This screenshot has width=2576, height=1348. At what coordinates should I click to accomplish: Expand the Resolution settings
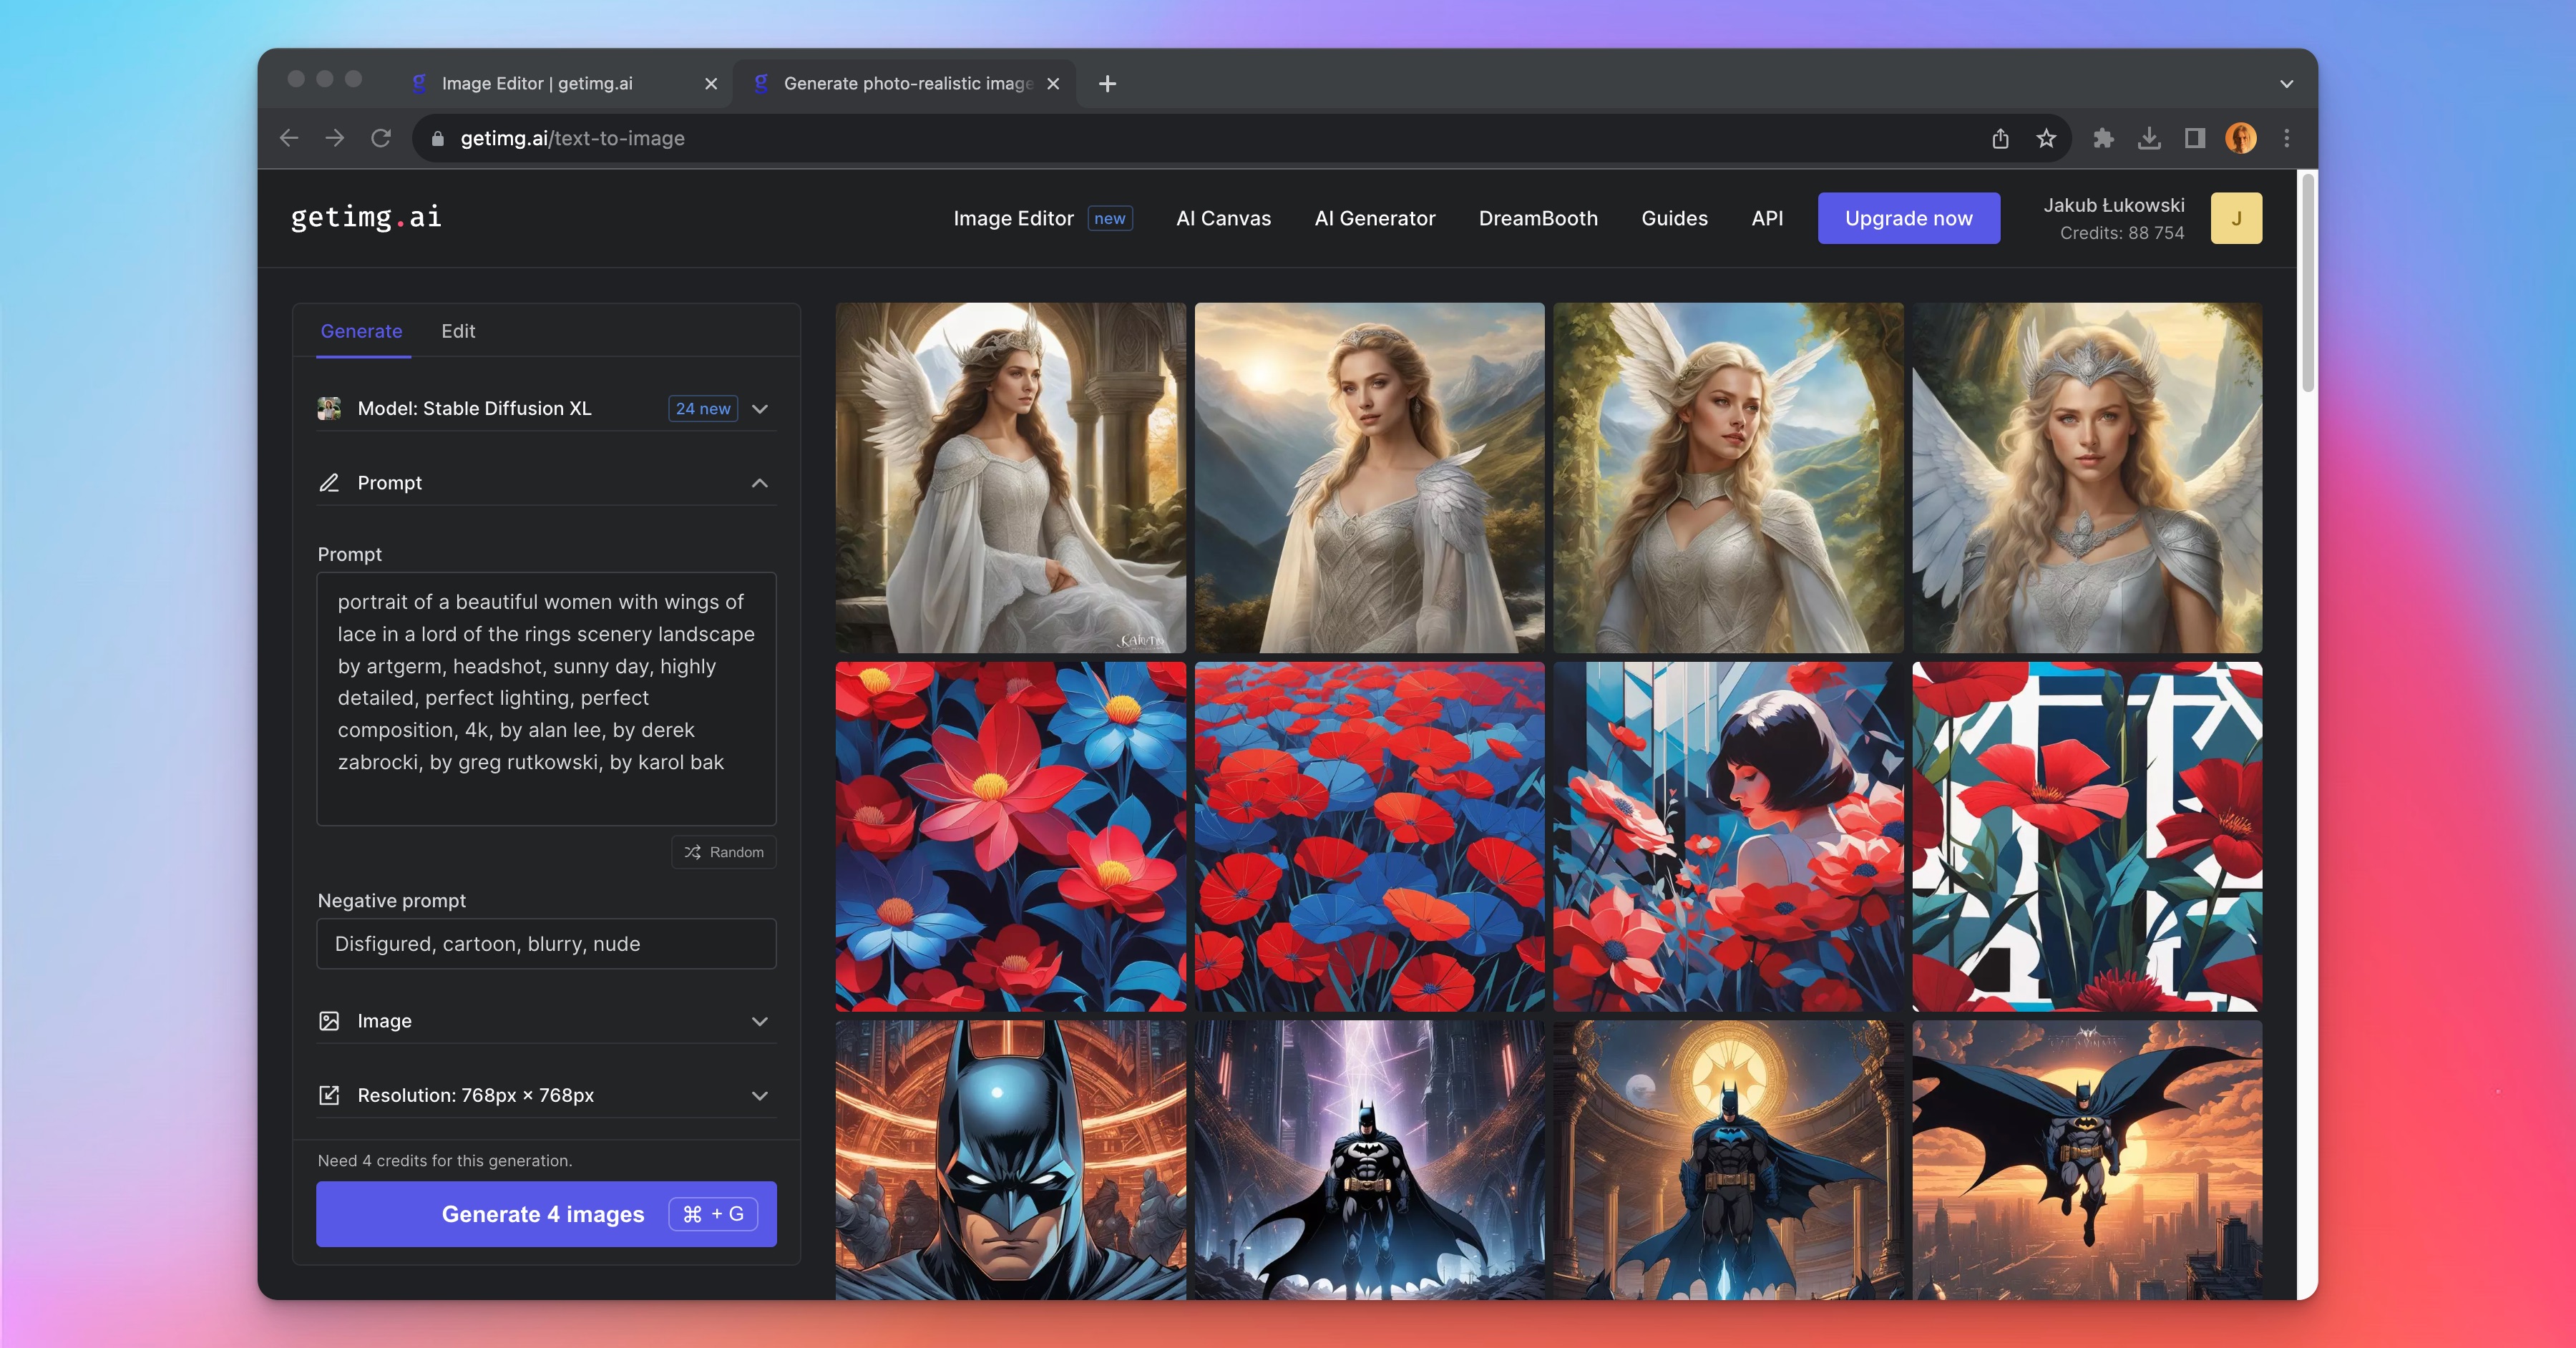pyautogui.click(x=759, y=1095)
